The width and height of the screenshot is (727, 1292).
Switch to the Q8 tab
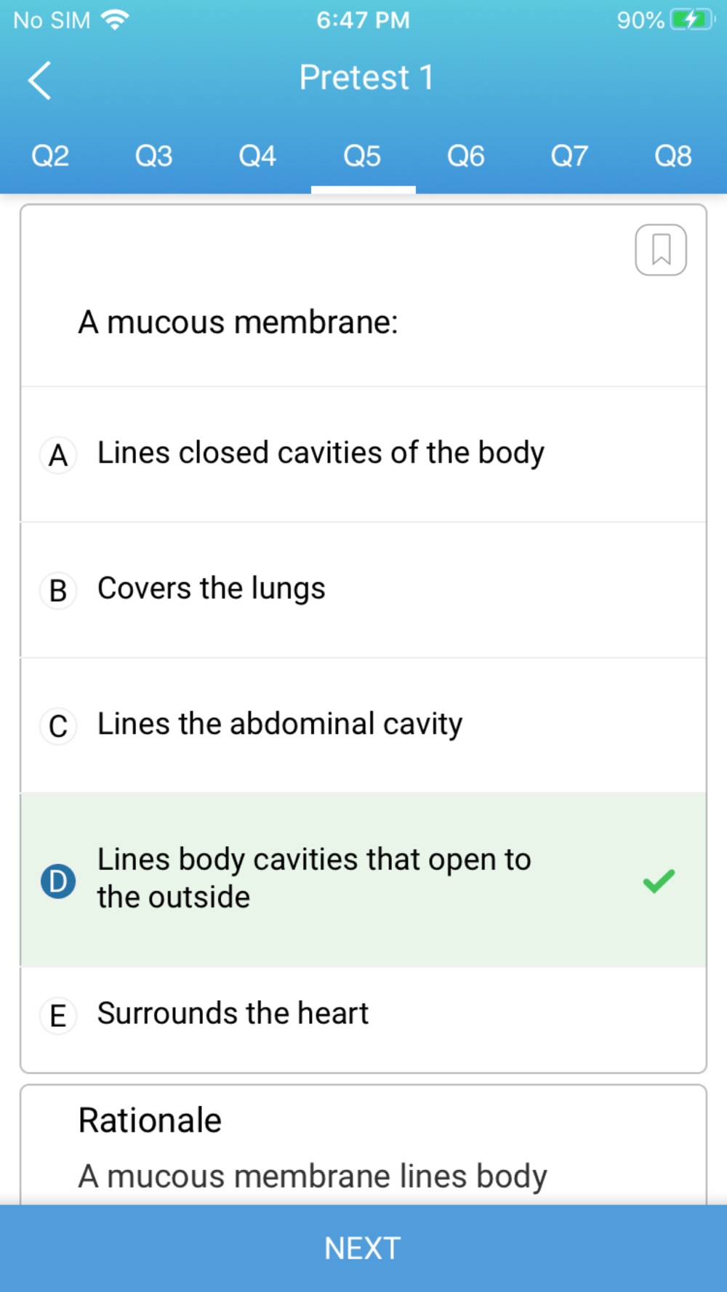click(x=673, y=156)
